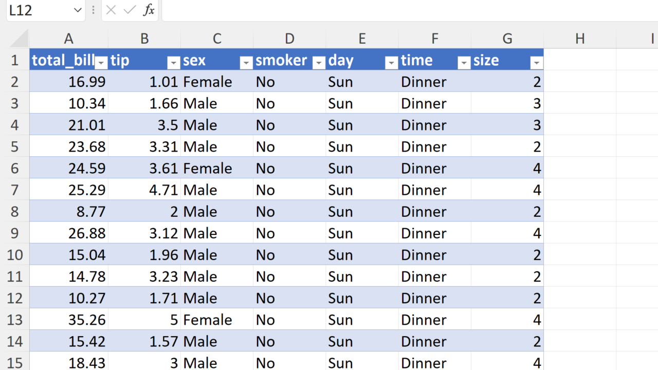Click into the formula bar input
This screenshot has height=370, width=658.
coord(406,10)
